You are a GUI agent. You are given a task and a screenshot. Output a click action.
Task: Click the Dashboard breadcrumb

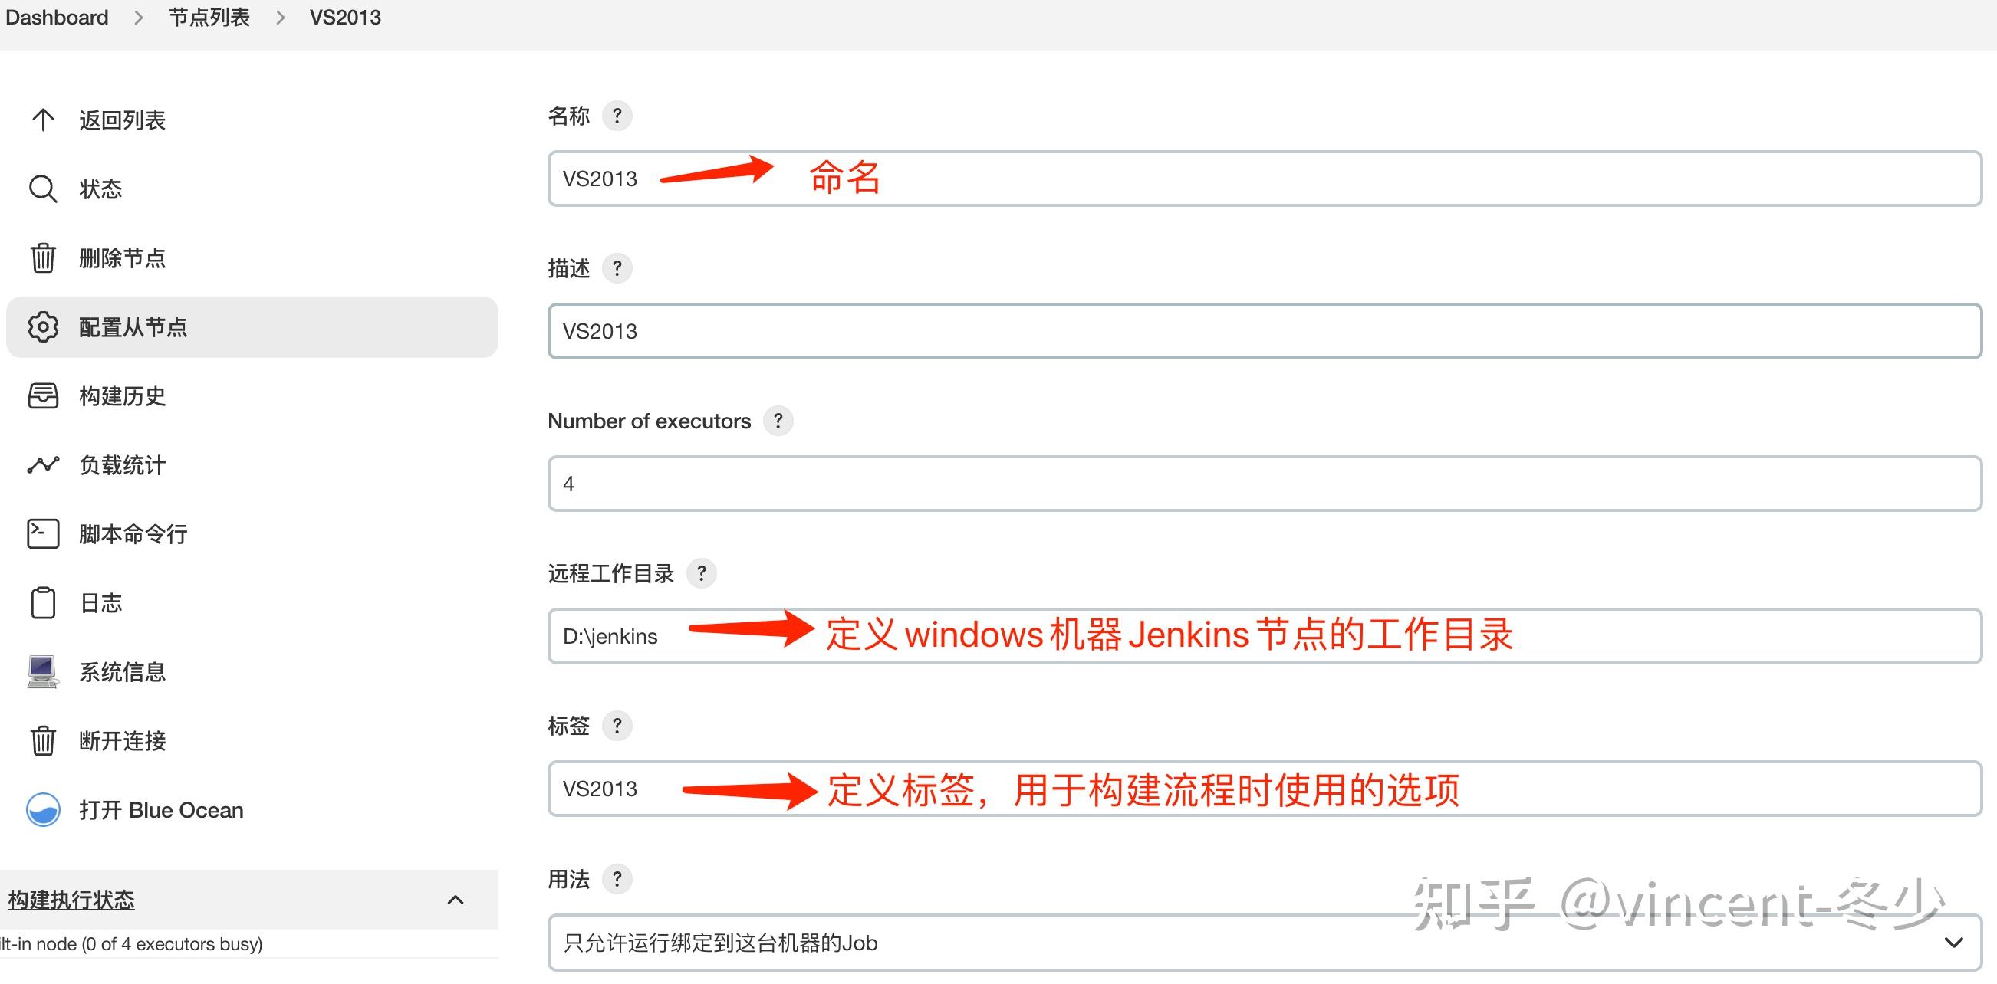click(57, 16)
